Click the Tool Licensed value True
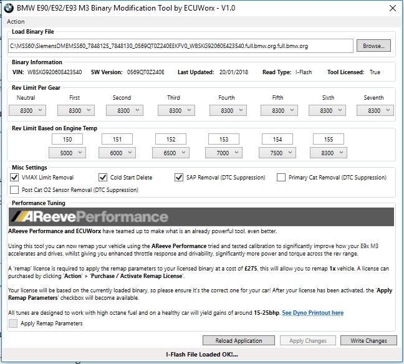404x364 pixels. (375, 72)
